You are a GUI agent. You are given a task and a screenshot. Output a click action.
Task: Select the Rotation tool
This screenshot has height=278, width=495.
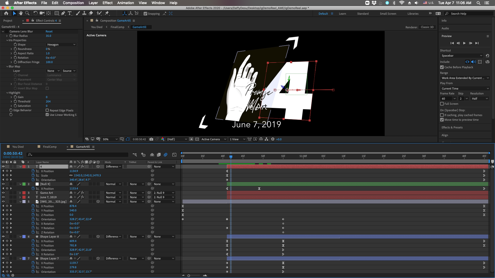[x=35, y=13]
